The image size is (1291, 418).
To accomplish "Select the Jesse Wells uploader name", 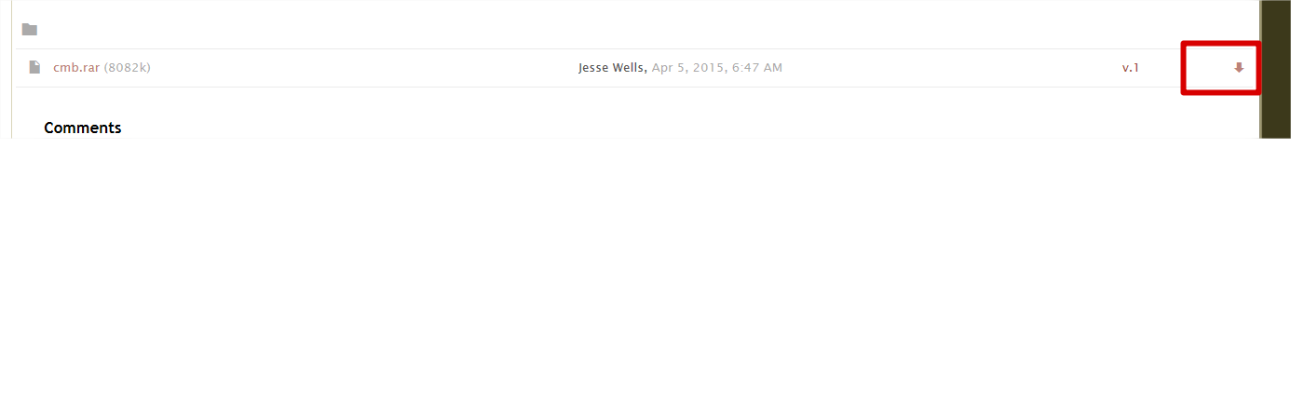I will (612, 68).
